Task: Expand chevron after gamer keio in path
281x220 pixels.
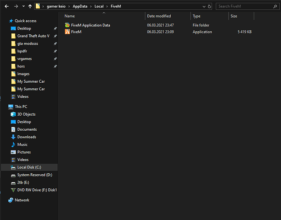Action: (69, 7)
